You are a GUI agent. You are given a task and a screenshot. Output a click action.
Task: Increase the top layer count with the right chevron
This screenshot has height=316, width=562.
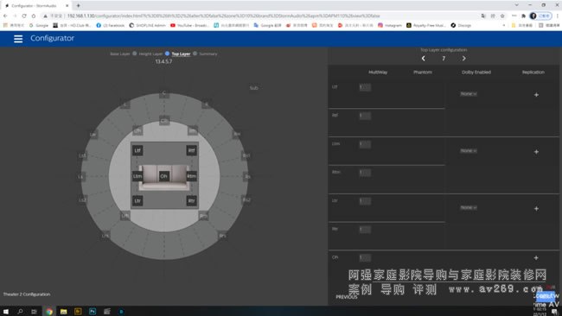463,59
